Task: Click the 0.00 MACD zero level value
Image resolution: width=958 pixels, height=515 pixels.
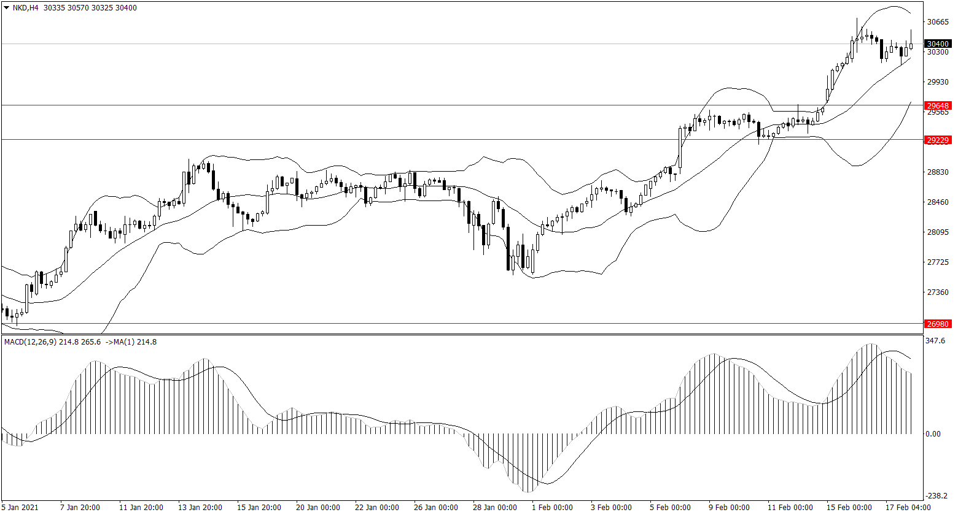Action: (932, 434)
